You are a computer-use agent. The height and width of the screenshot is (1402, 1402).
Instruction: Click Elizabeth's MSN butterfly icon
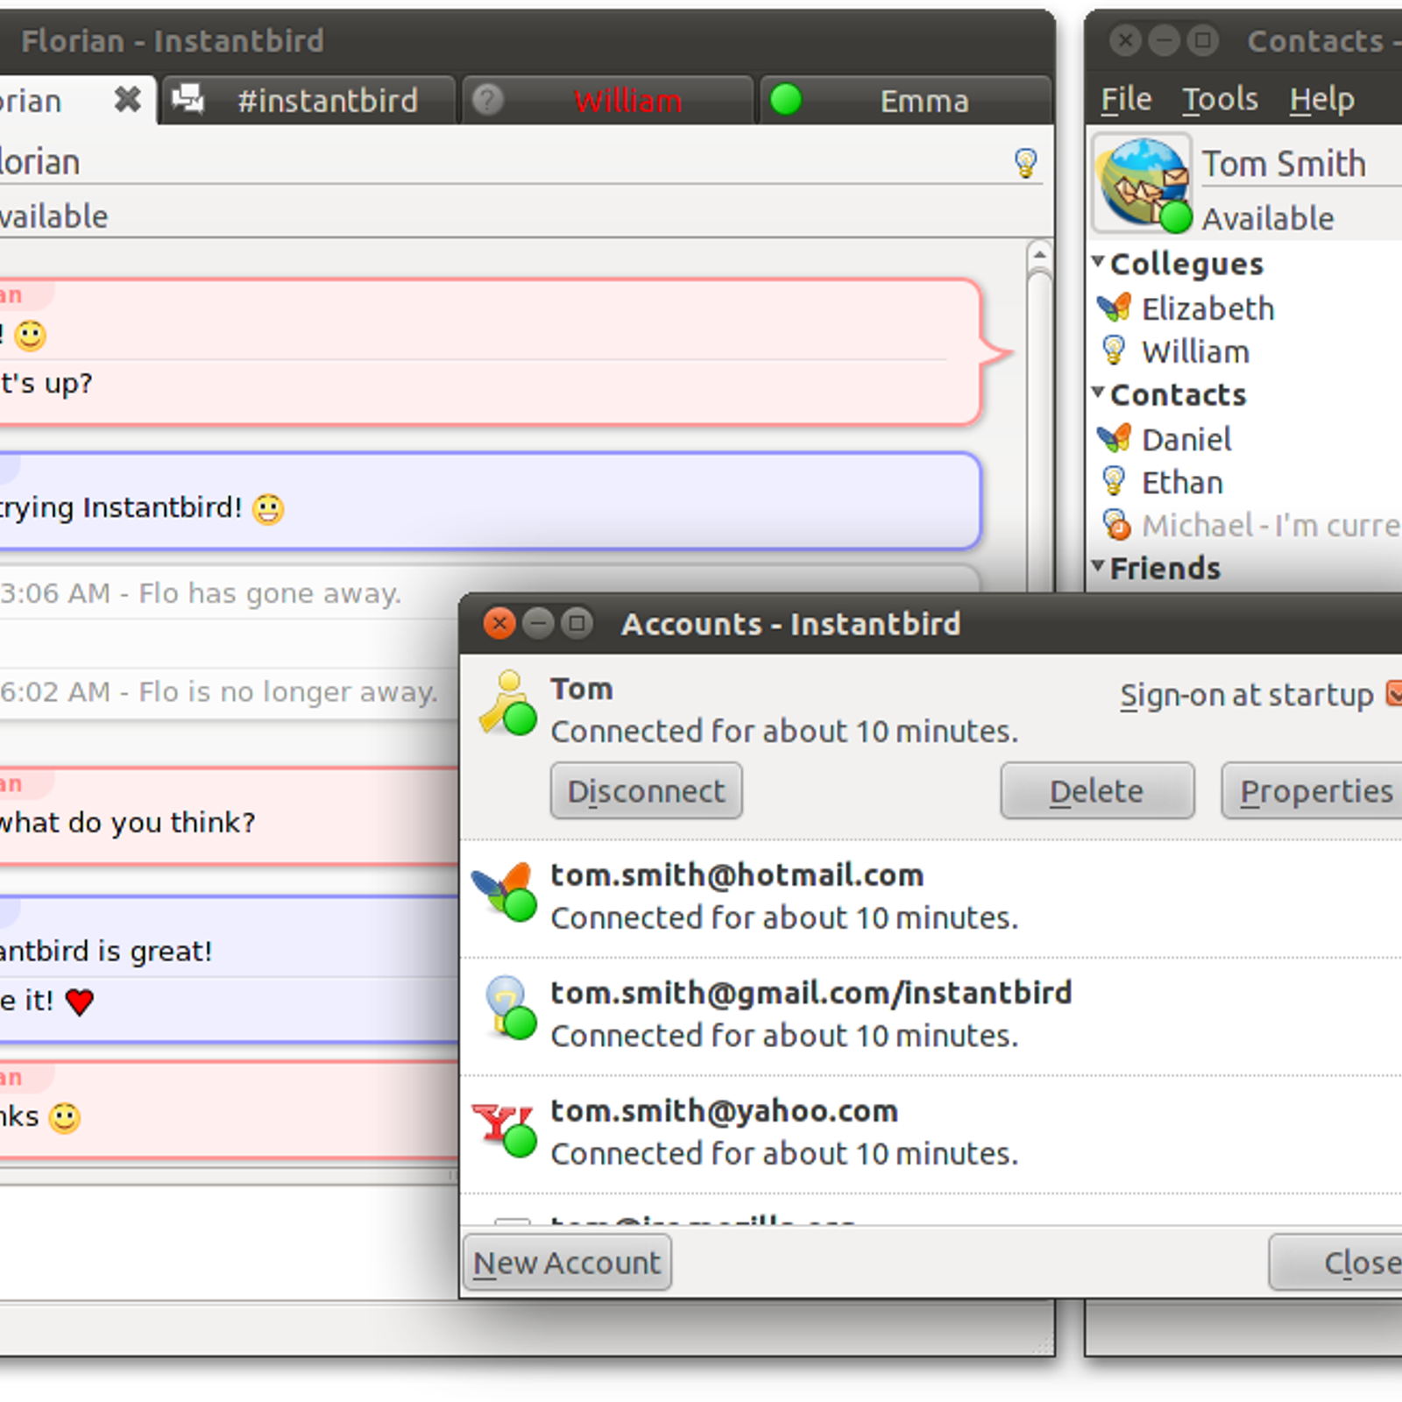pos(1114,308)
